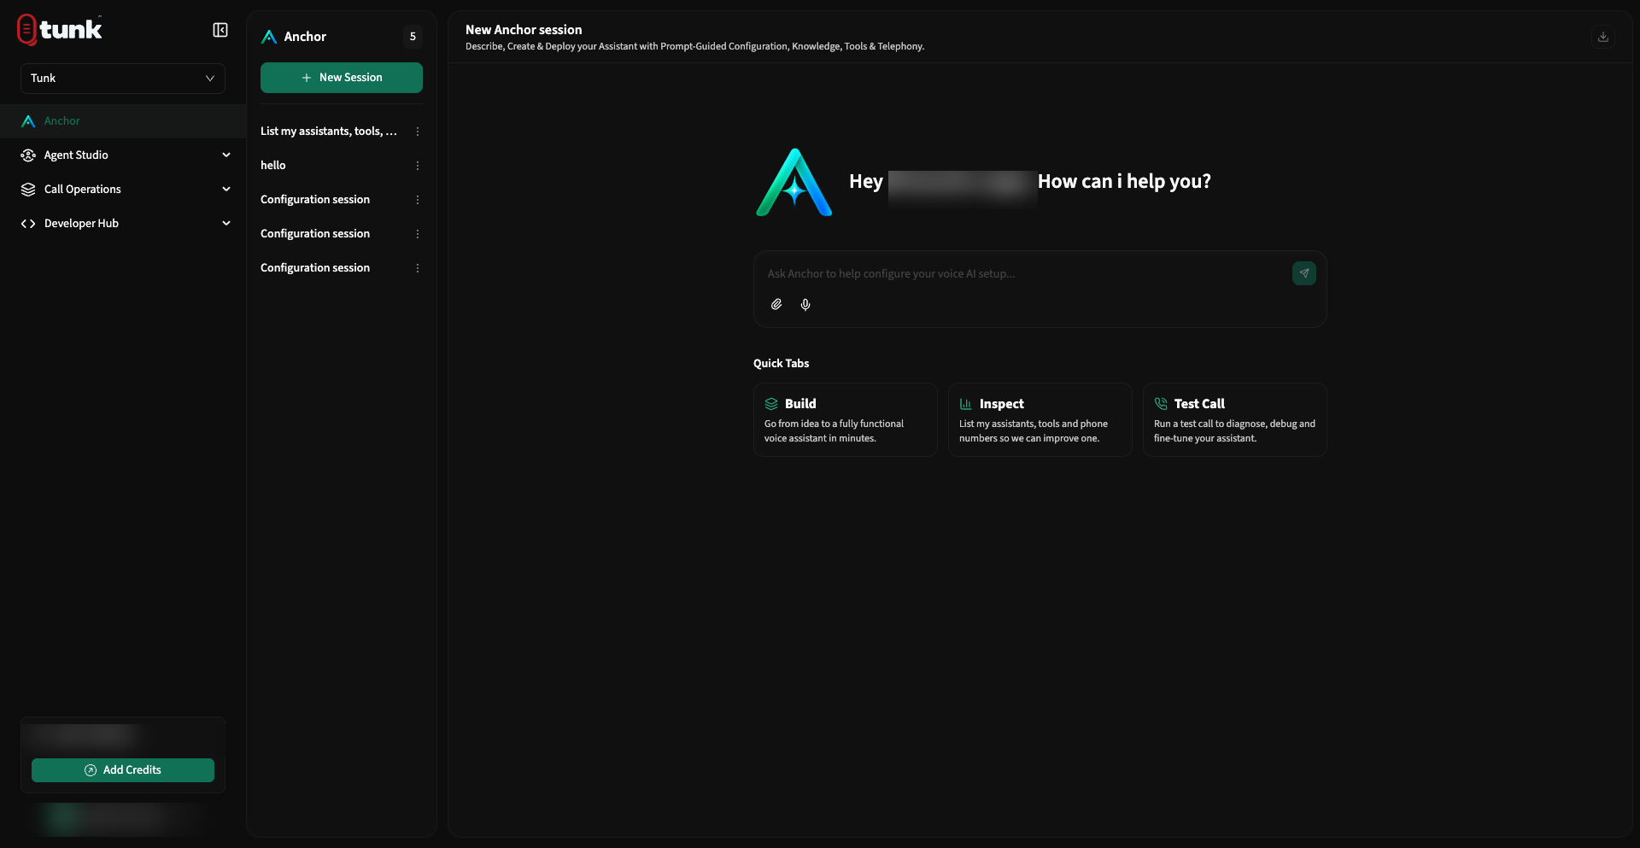The image size is (1640, 848).
Task: Open options for first Configuration session
Action: click(418, 200)
